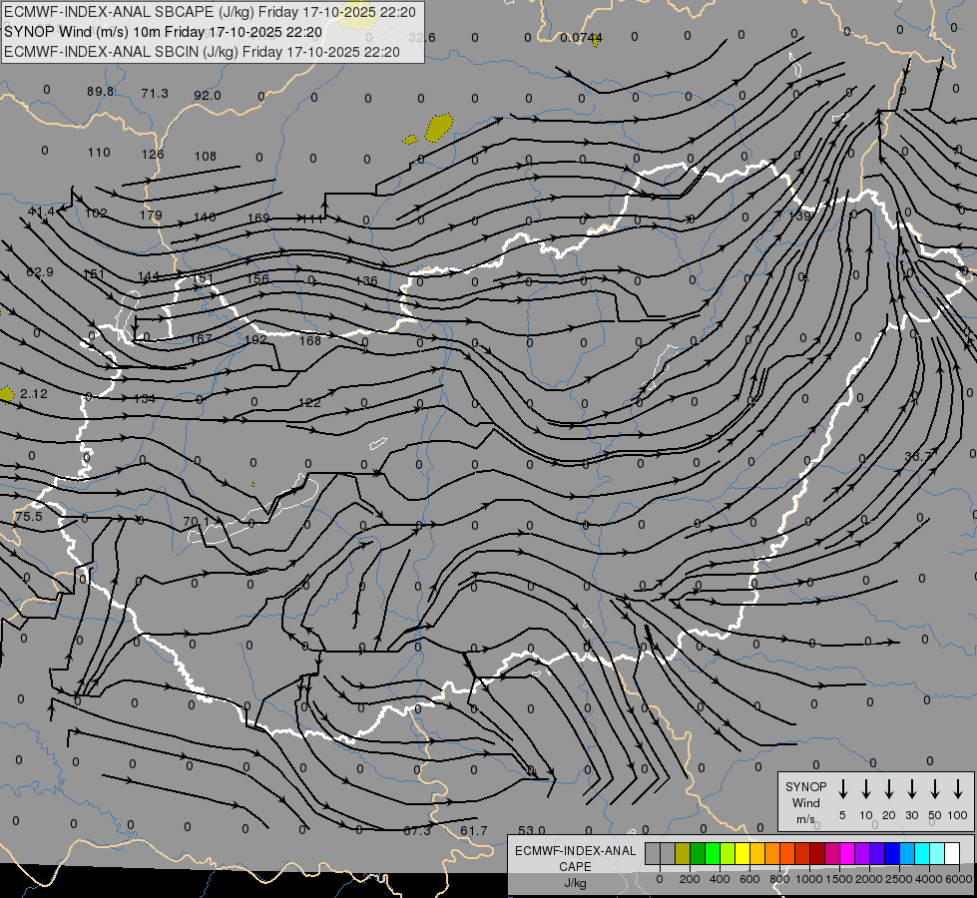This screenshot has height=898, width=977.
Task: Click the '4000' tick on CAPE scale
Action: 929,879
